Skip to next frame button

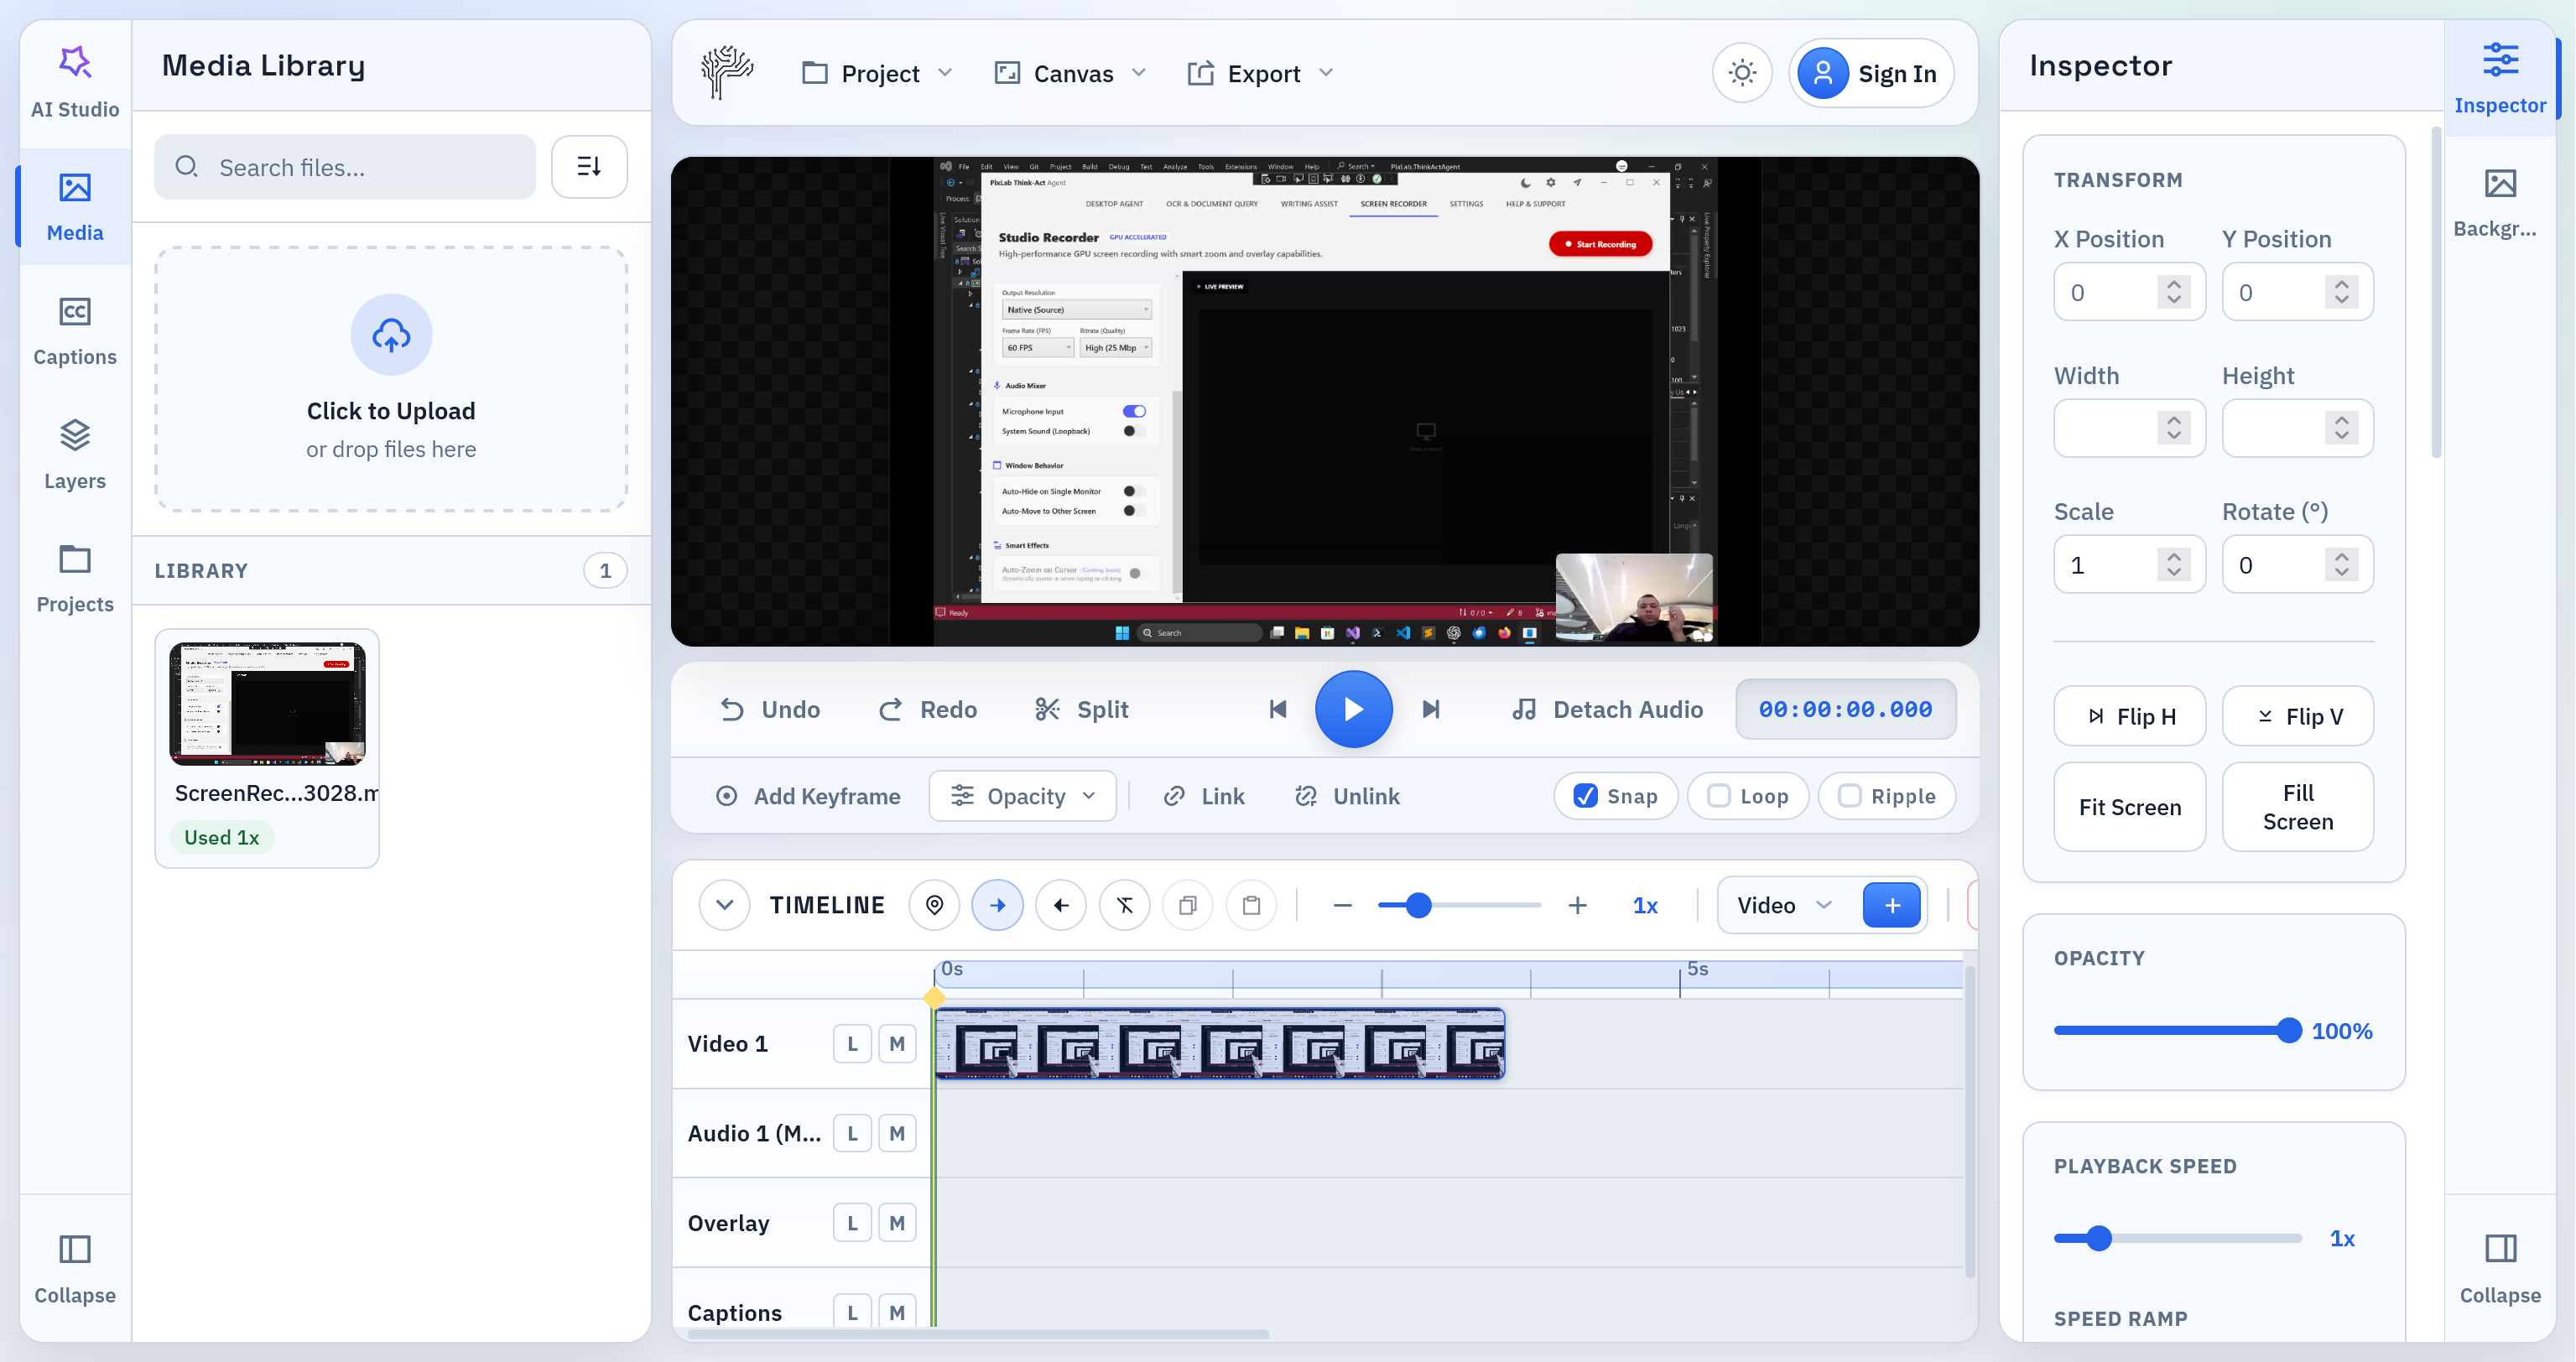point(1431,709)
